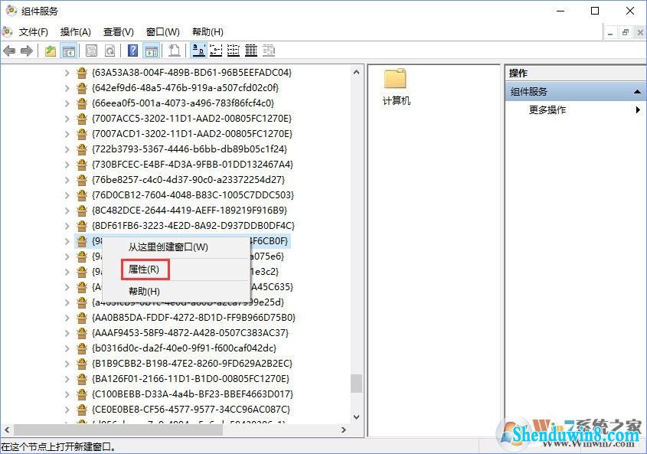
Task: Open the 更多操作 submenu arrow
Action: (638, 109)
